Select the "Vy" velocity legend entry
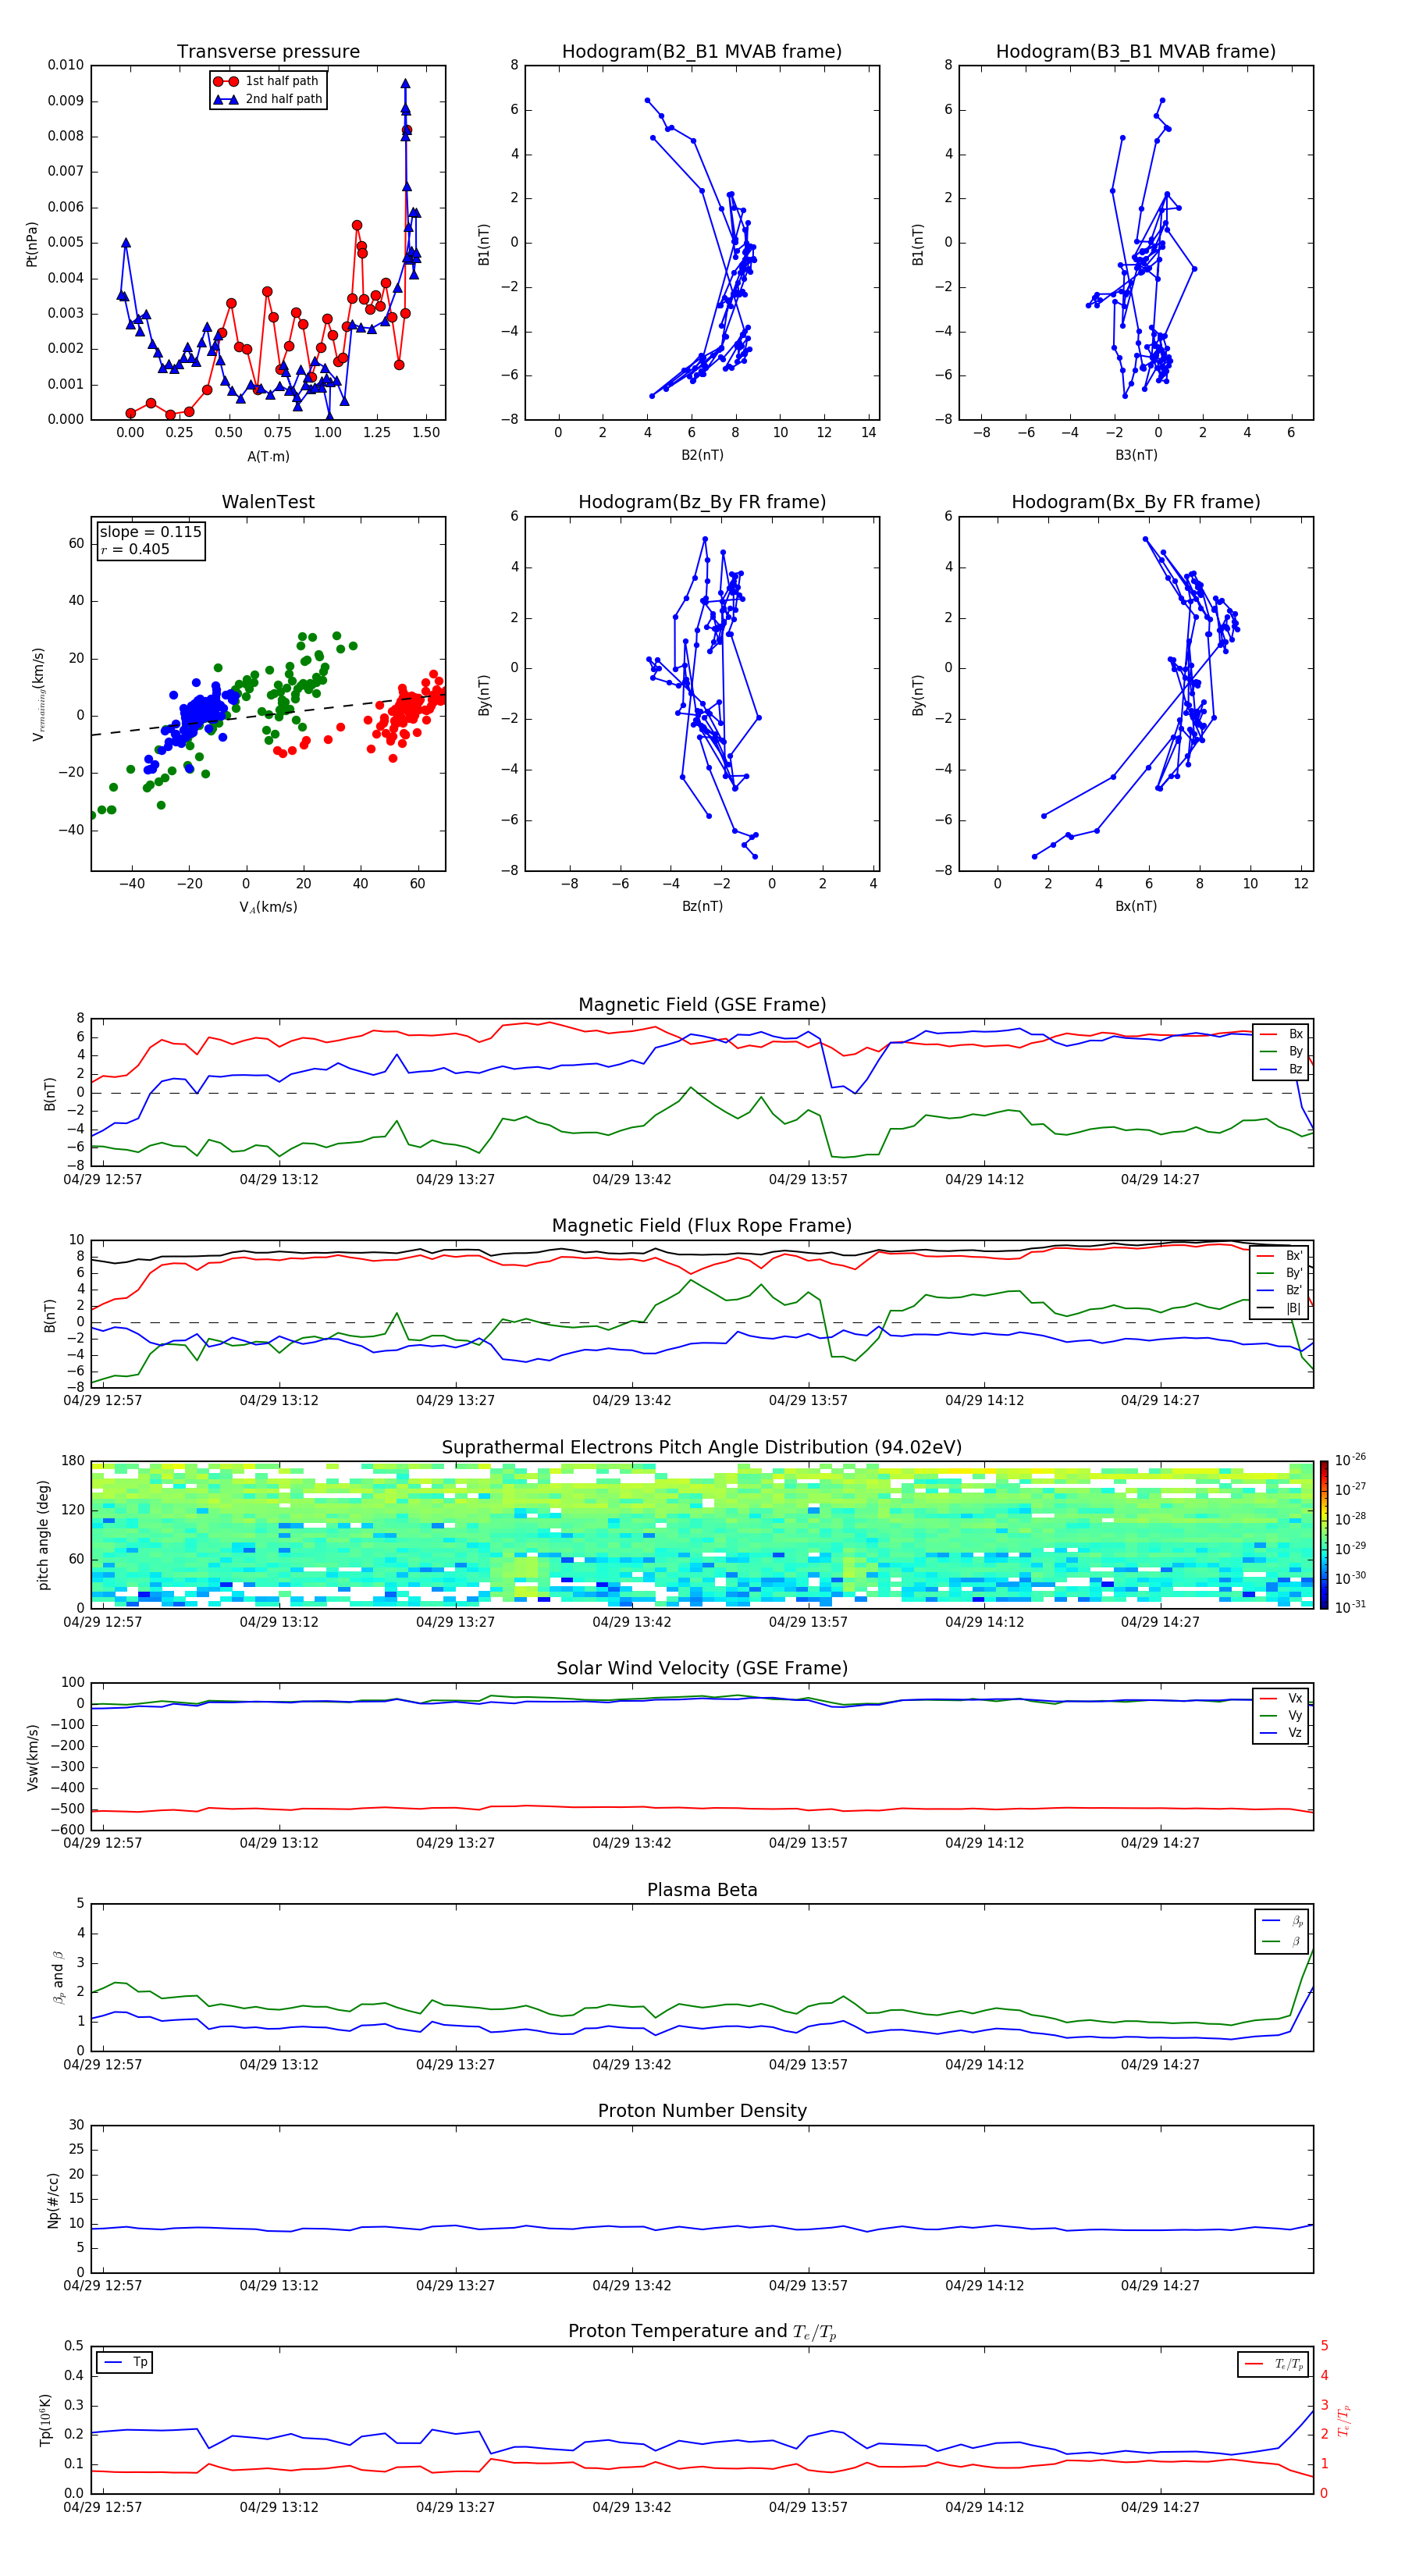The width and height of the screenshot is (1405, 2576). [x=1281, y=1715]
